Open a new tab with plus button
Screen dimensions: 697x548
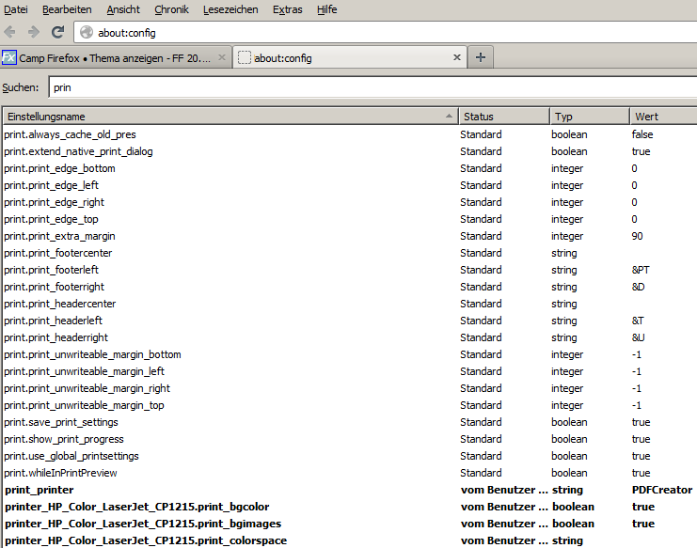coord(481,57)
